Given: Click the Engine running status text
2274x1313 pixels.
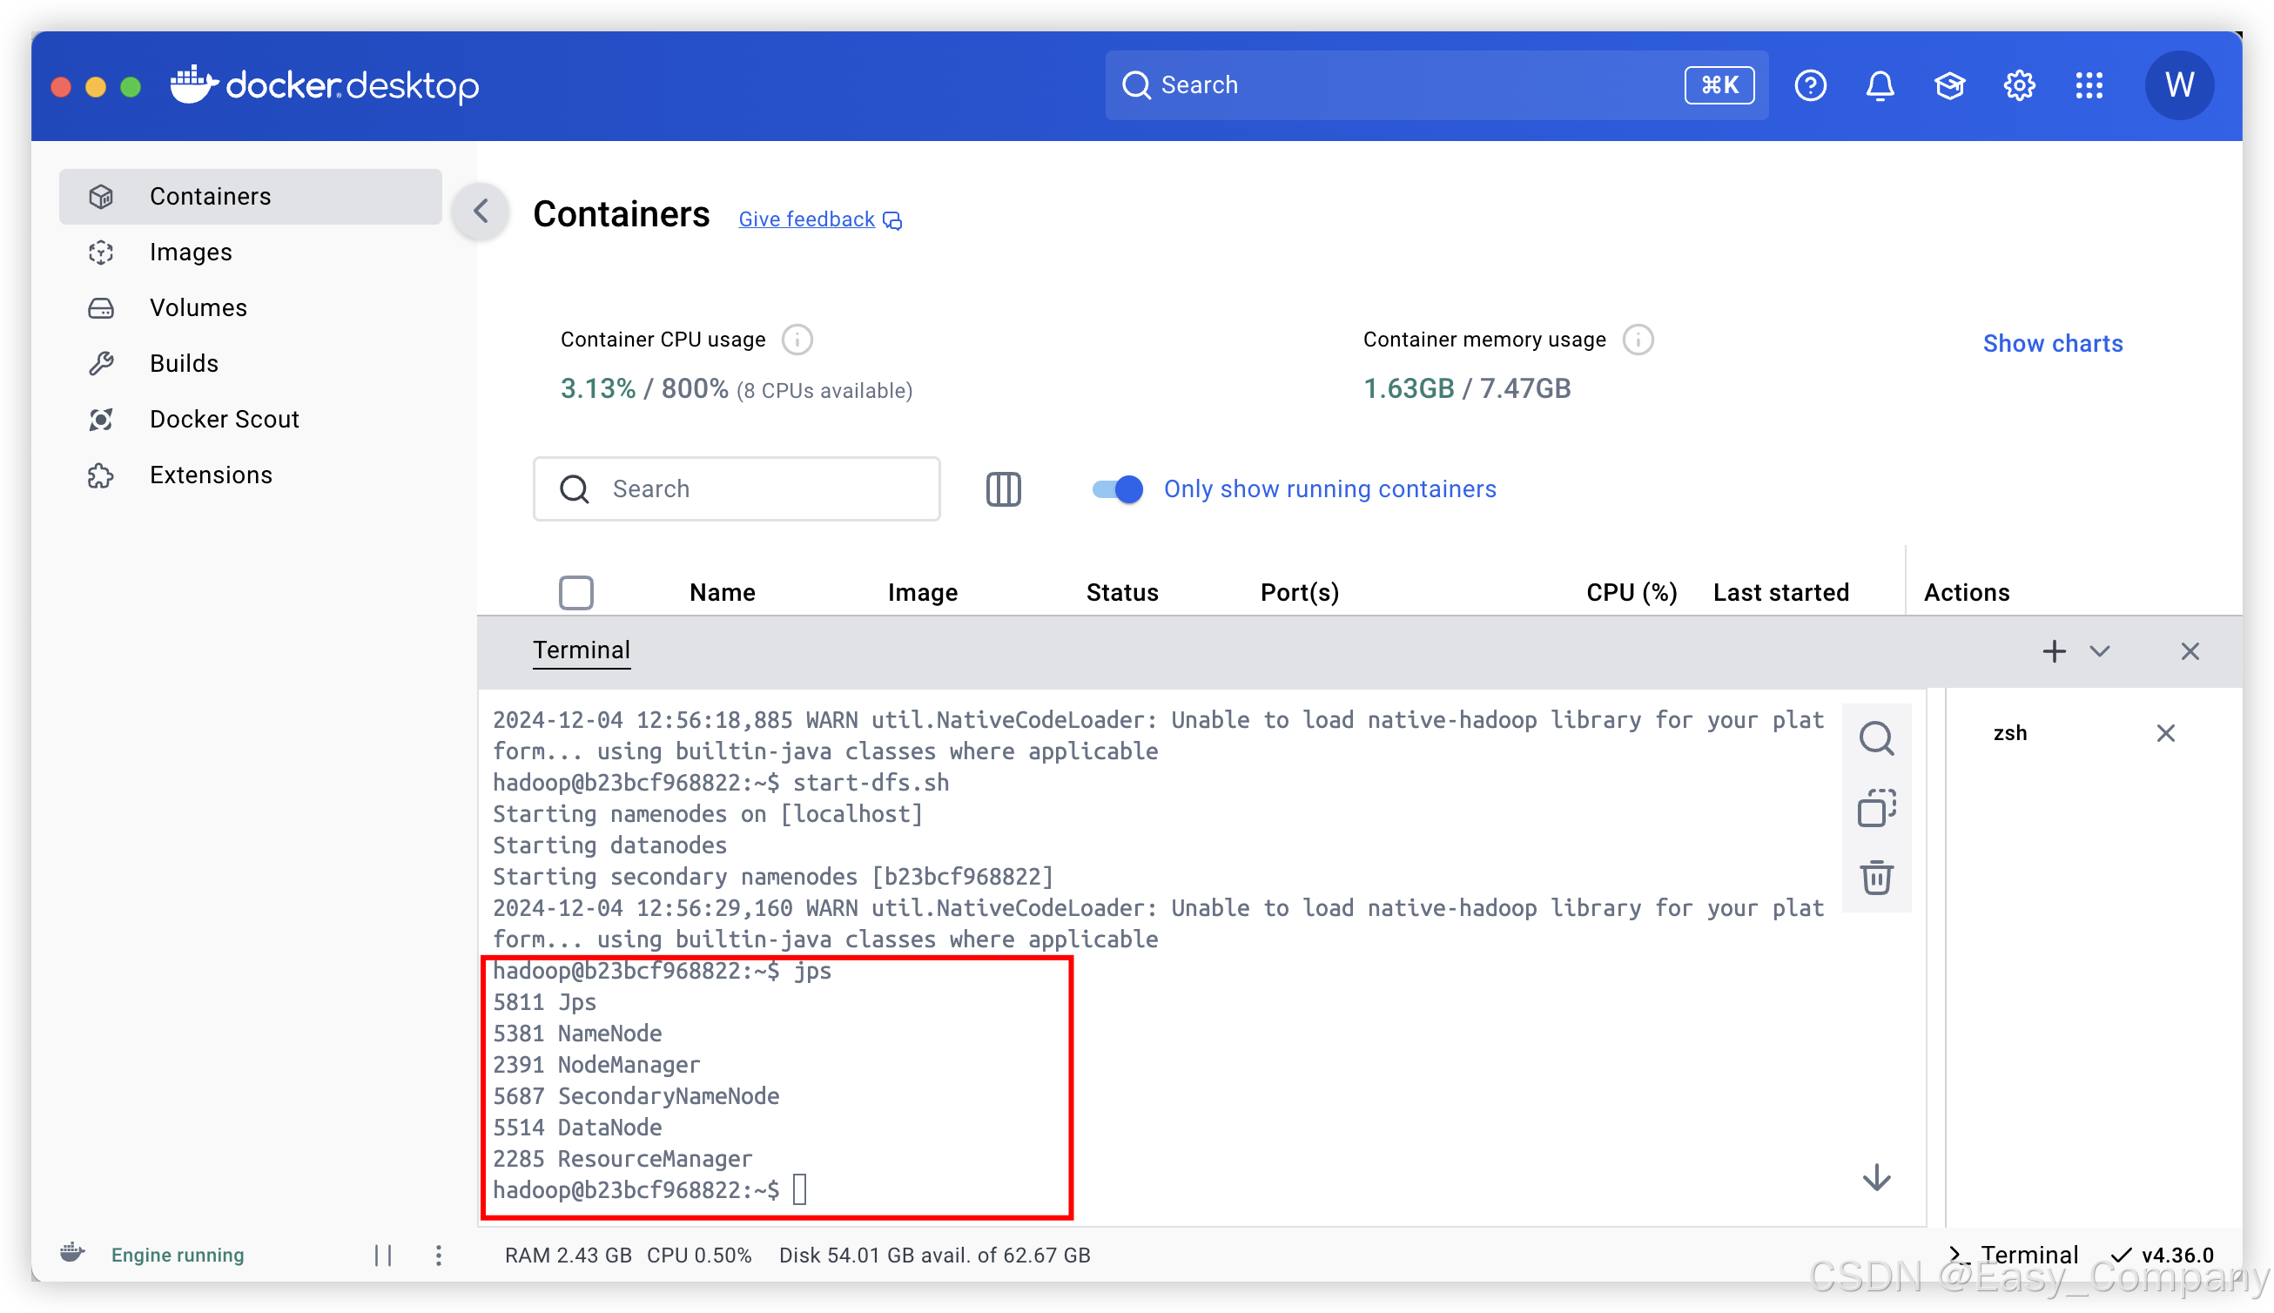Looking at the screenshot, I should tap(178, 1256).
